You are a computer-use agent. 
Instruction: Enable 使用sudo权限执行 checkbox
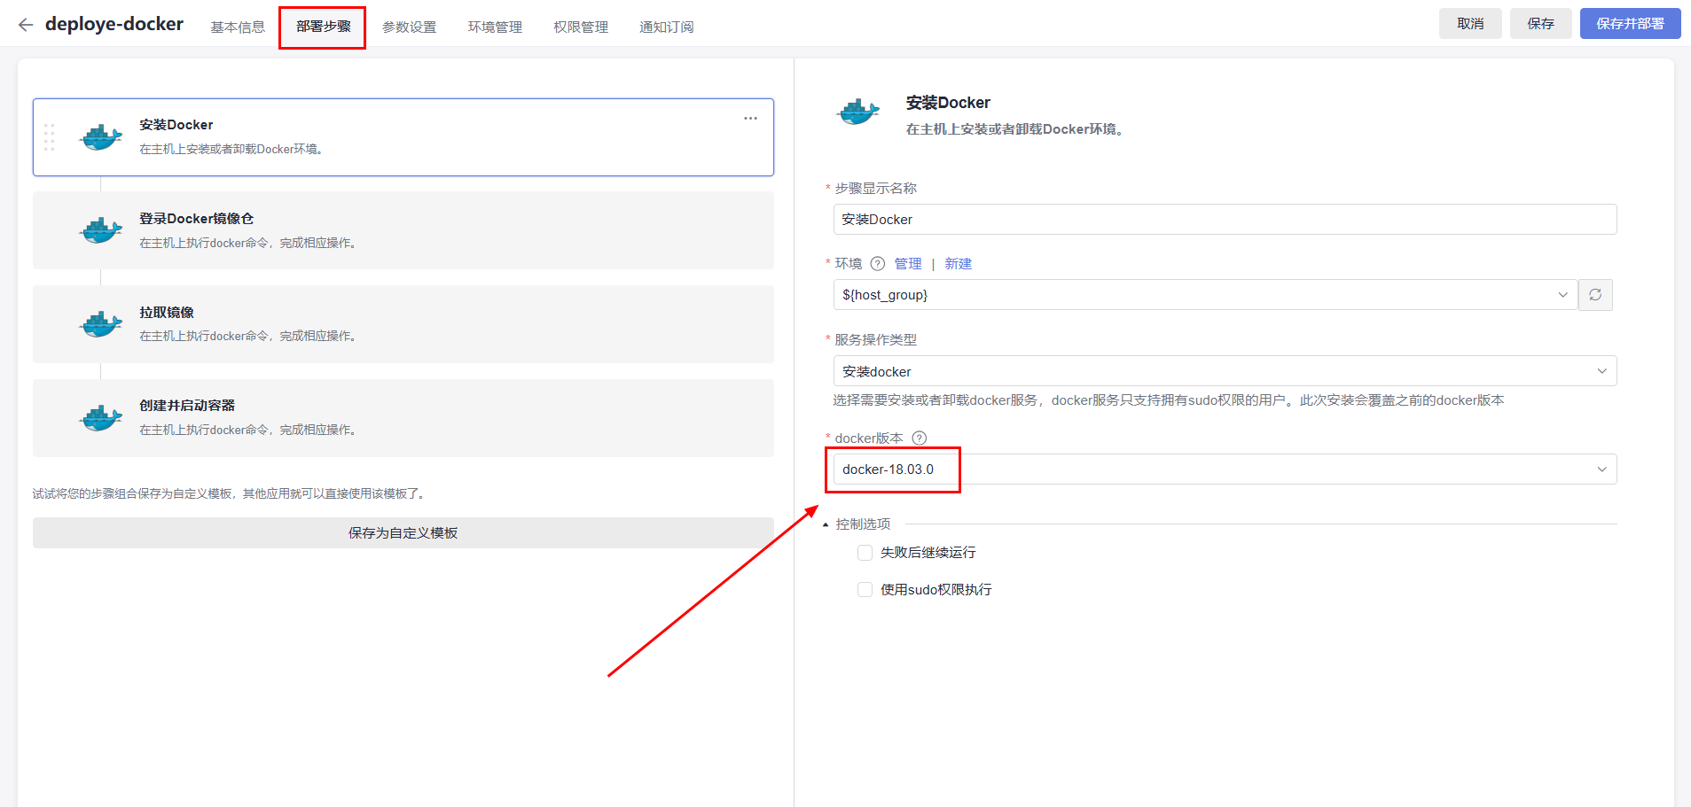(x=865, y=590)
